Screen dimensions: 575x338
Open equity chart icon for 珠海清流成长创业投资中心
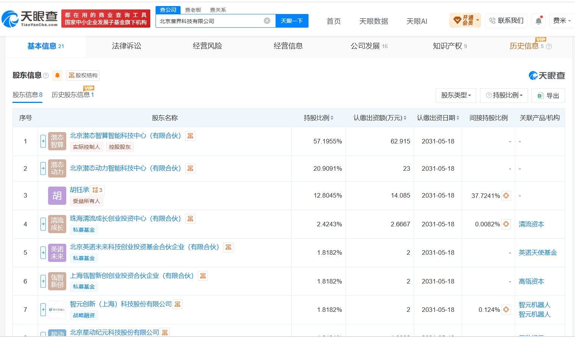coord(190,219)
